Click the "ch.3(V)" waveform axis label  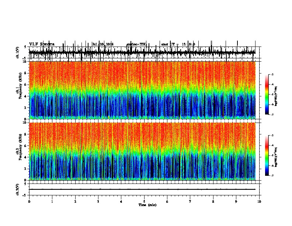[18, 189]
